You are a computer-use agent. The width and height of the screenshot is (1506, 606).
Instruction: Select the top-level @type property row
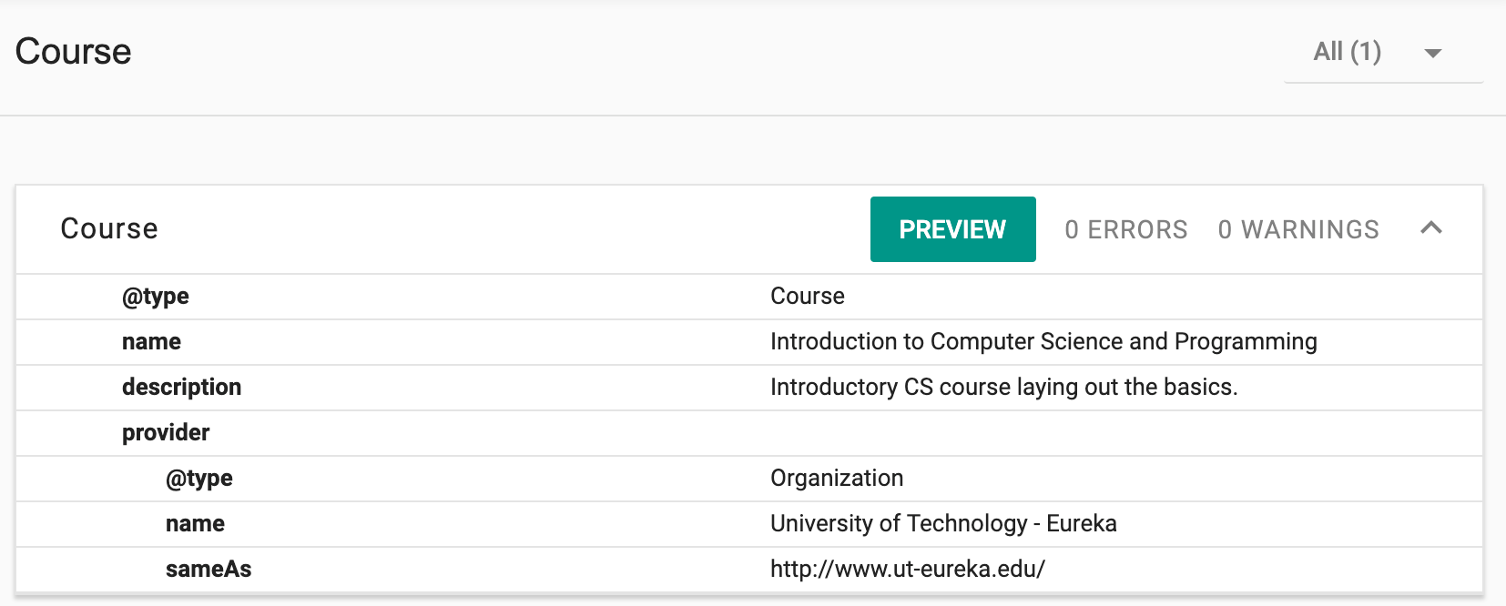tap(156, 297)
